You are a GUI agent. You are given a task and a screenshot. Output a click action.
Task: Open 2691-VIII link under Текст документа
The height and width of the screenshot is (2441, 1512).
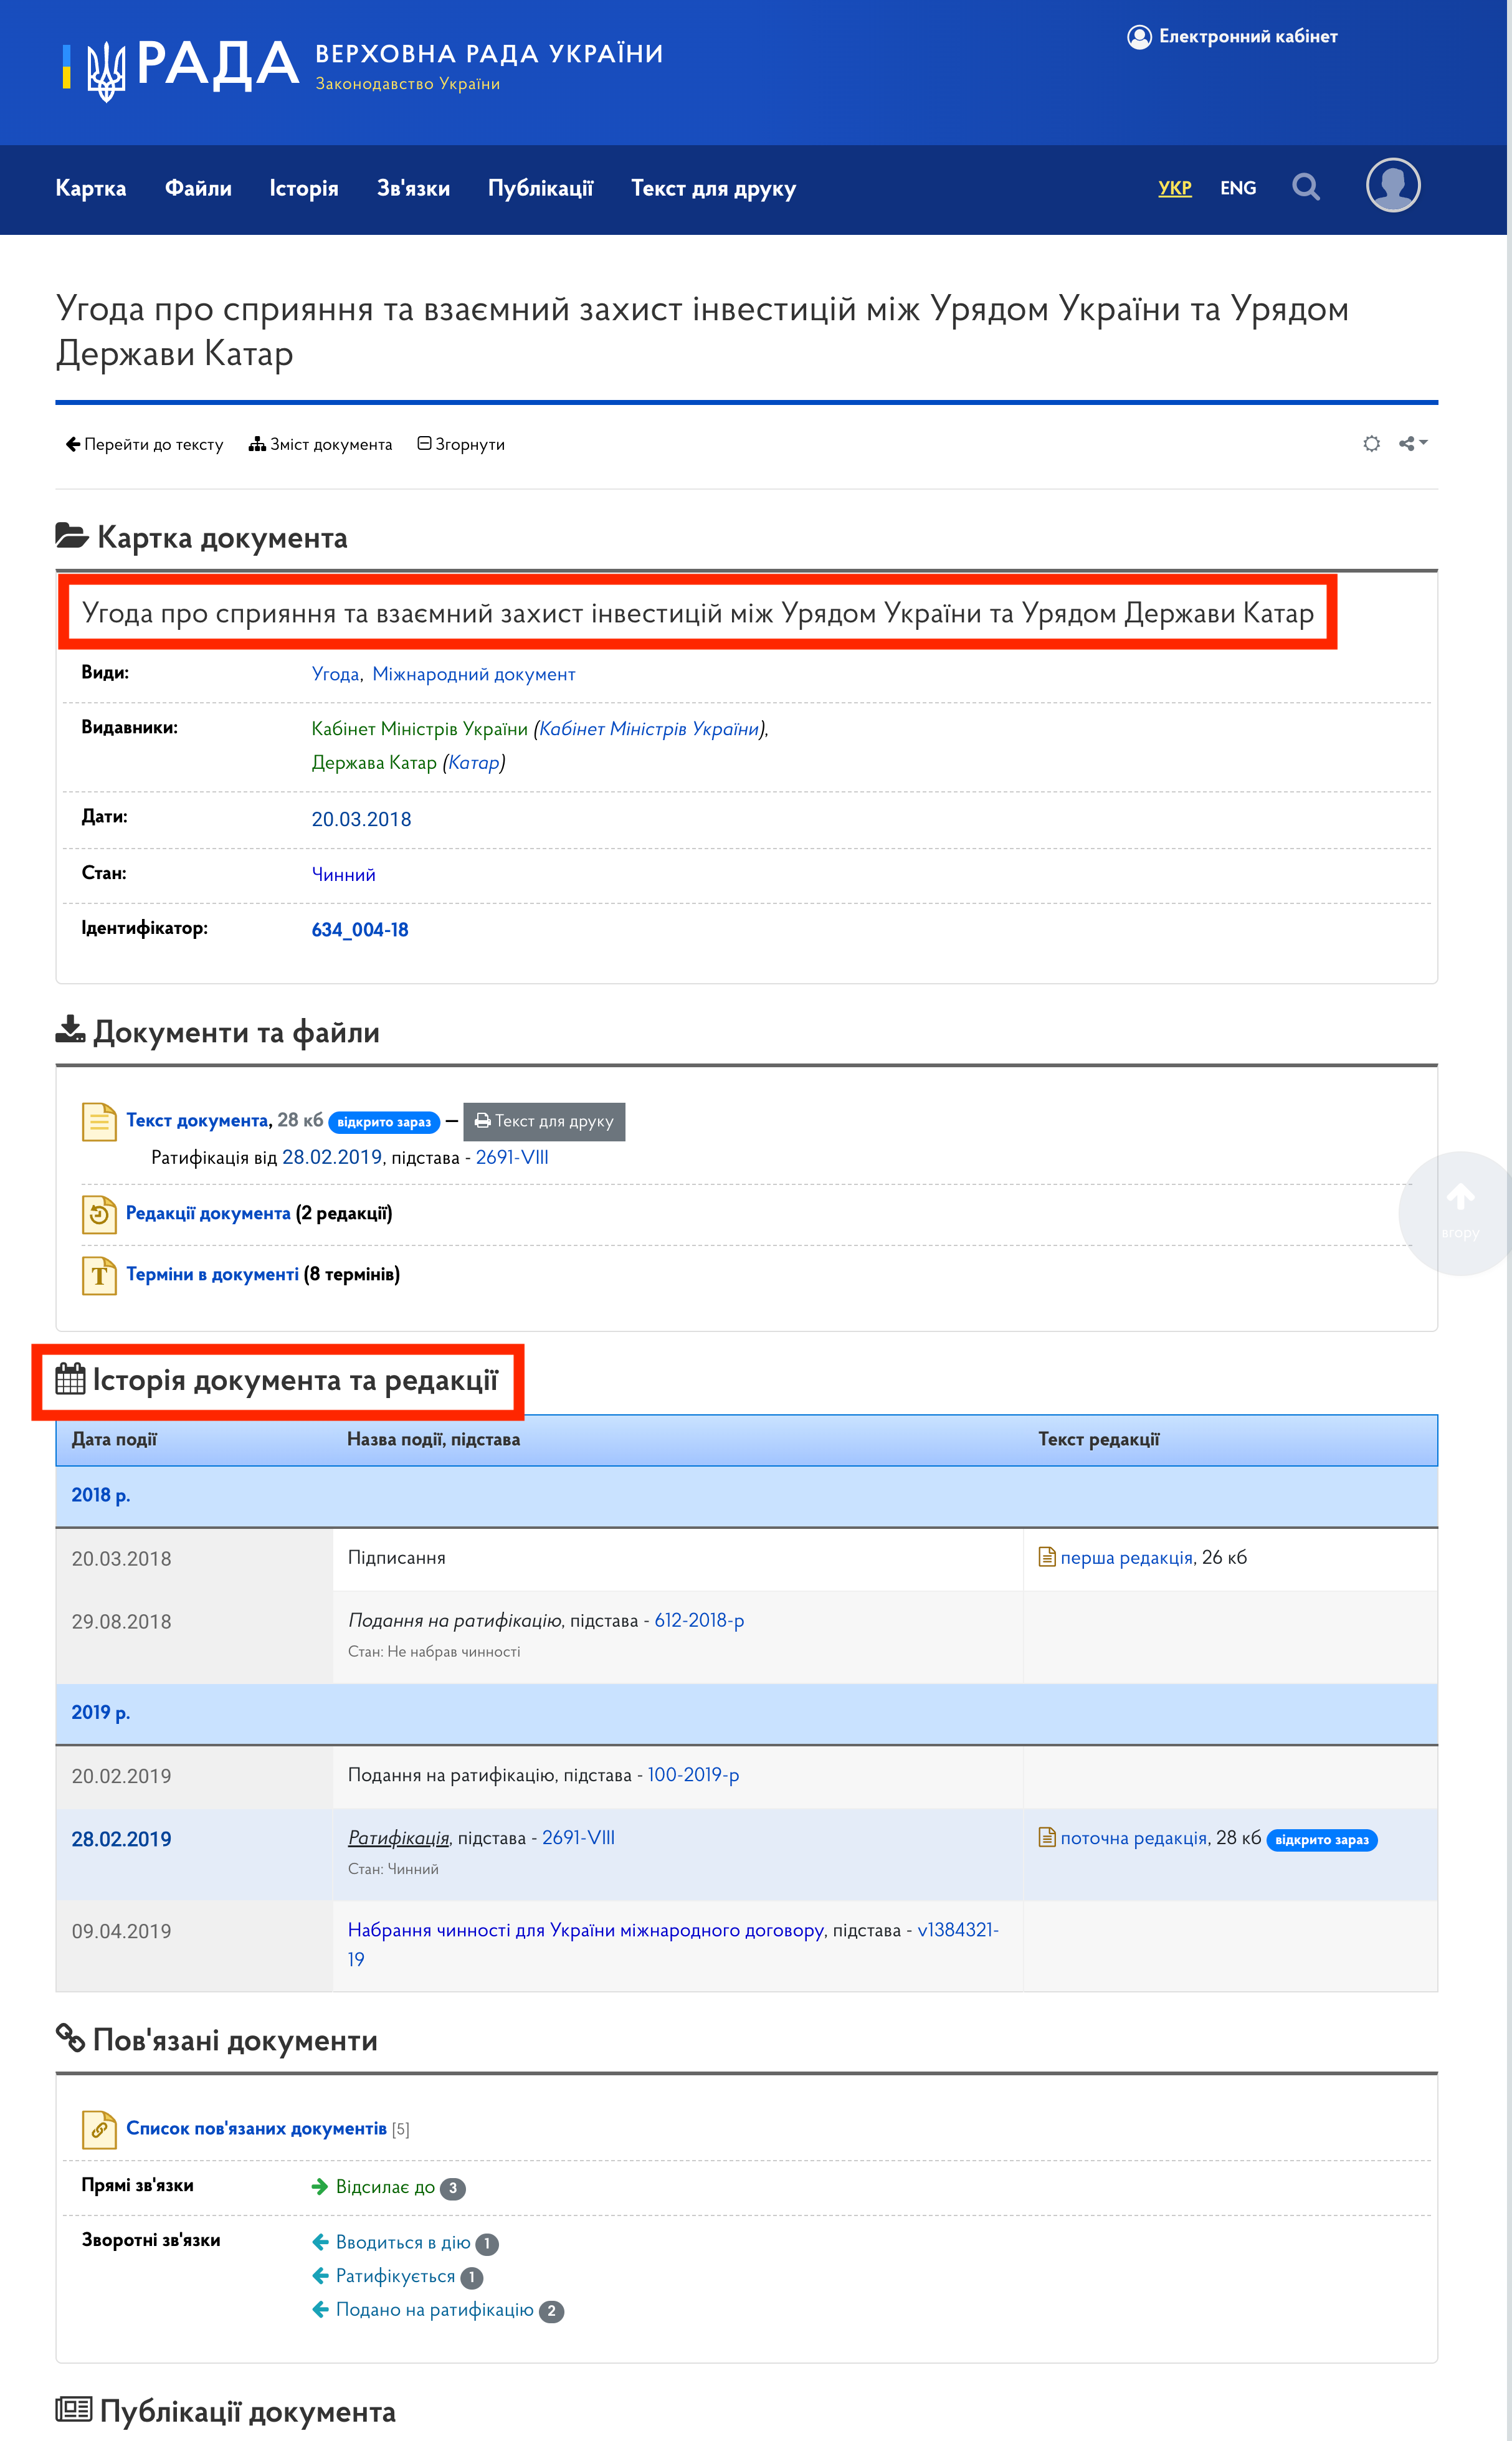coord(512,1157)
